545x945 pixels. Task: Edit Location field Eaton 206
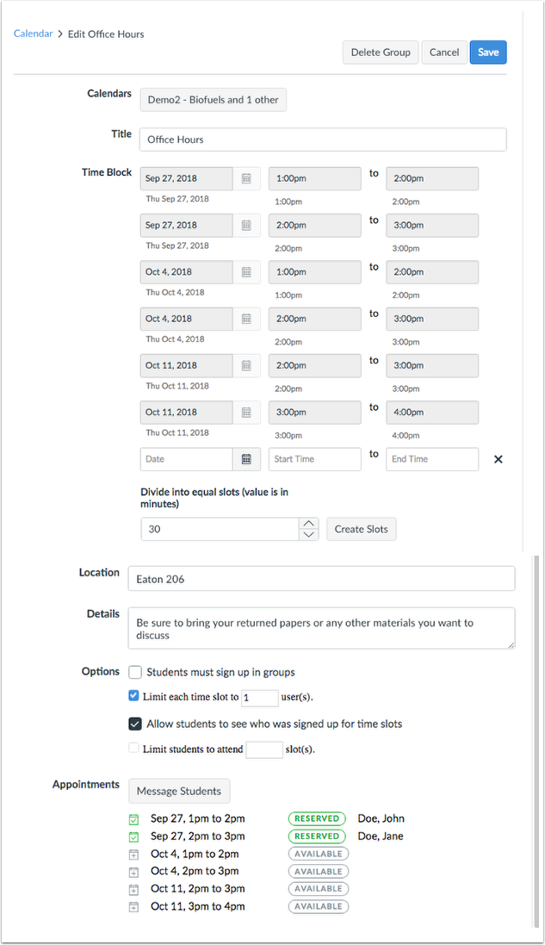point(322,579)
